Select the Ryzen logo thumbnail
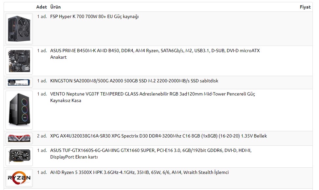The height and width of the screenshot is (190, 319). tap(19, 178)
